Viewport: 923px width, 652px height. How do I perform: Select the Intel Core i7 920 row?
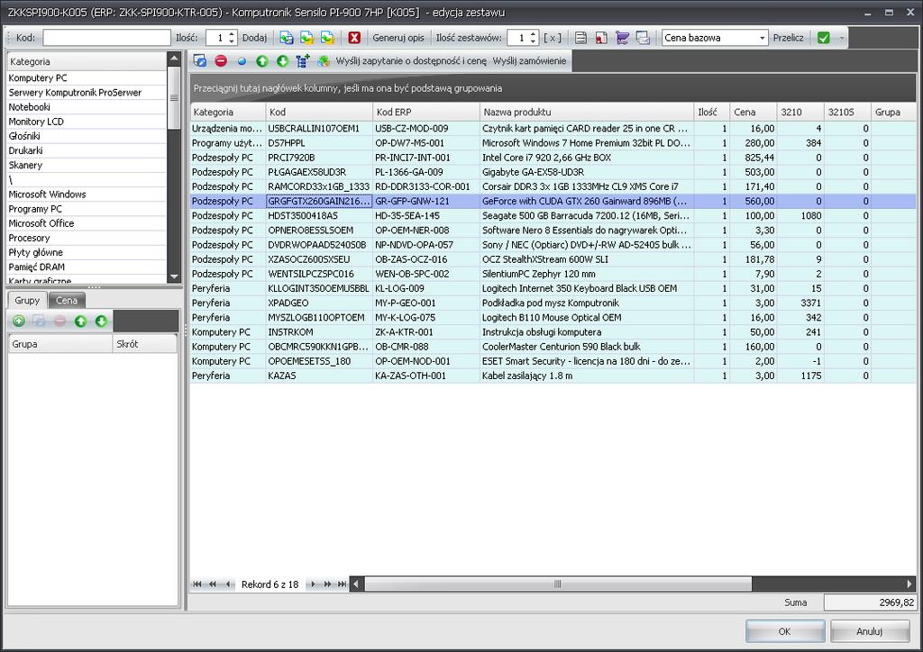(x=553, y=158)
